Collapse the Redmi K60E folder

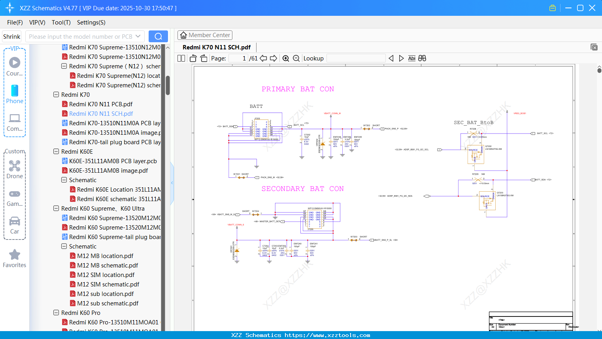point(56,152)
